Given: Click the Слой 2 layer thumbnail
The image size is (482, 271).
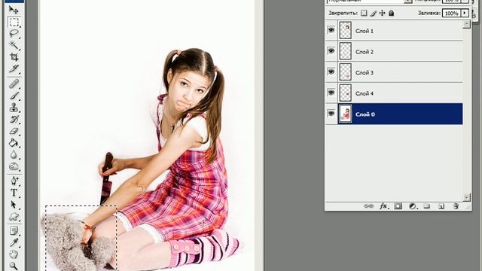Looking at the screenshot, I should tap(345, 51).
